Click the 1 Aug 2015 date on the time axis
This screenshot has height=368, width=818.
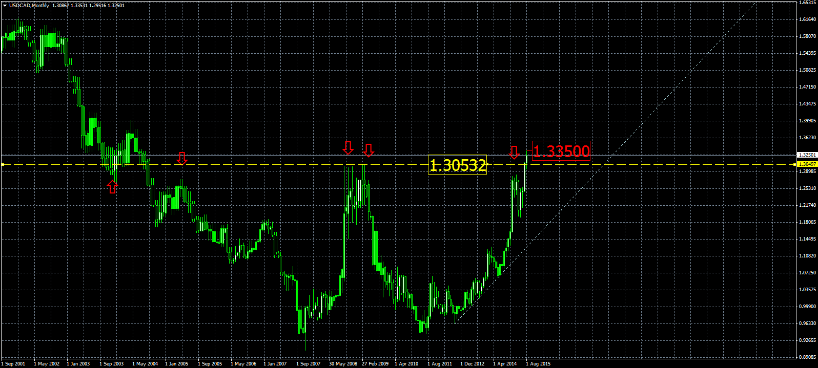538,364
